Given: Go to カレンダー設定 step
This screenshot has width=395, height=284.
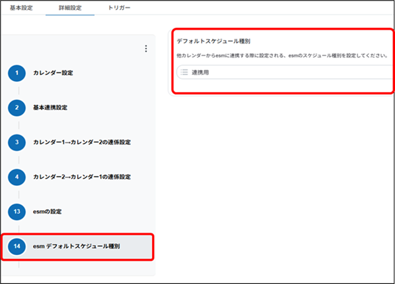Looking at the screenshot, I should (x=53, y=72).
